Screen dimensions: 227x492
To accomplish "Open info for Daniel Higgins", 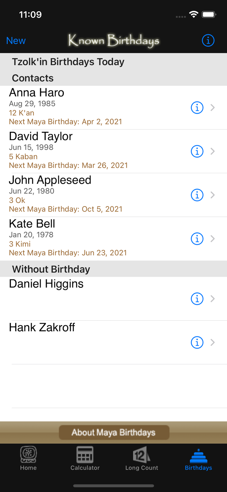I will [x=197, y=299].
